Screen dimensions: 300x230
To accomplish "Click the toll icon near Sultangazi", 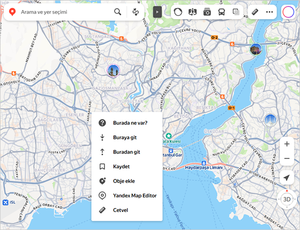I will tap(121, 39).
